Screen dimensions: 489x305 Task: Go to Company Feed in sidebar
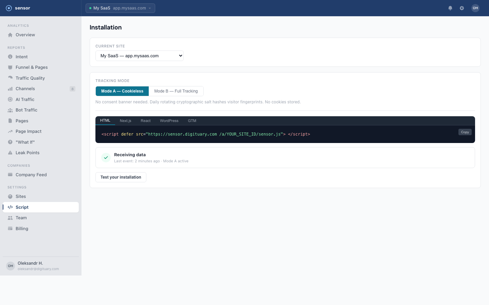point(31,175)
